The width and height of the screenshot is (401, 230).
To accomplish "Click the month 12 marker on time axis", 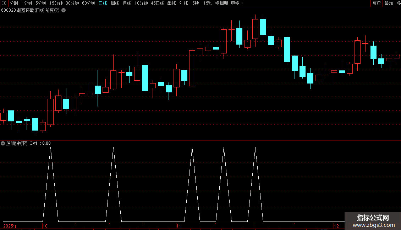I will coord(336,226).
